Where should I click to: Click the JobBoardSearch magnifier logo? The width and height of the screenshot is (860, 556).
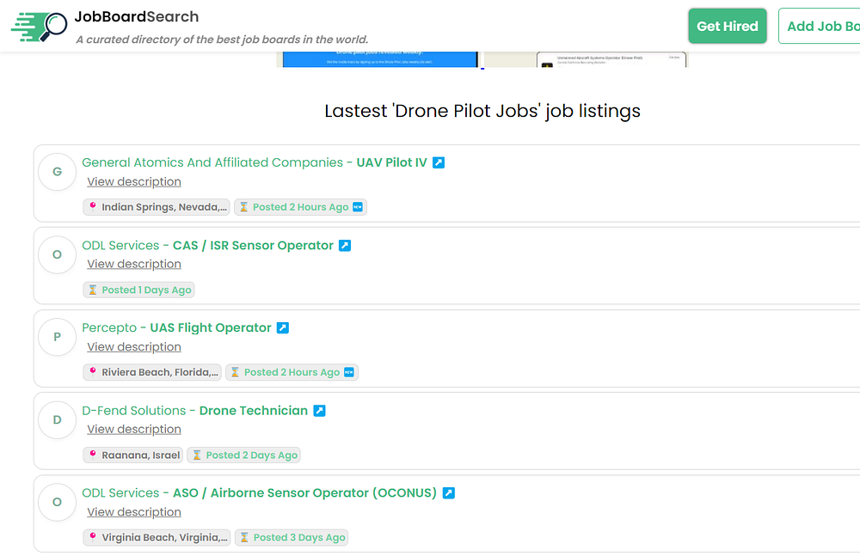tap(40, 26)
